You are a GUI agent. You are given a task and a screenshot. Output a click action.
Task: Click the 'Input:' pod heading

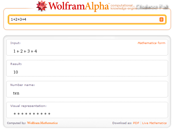(x=15, y=43)
